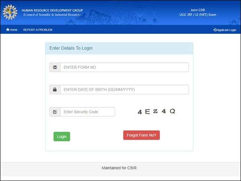Focus the ENTER FORM NO field
This screenshot has height=181, width=241.
[x=124, y=67]
